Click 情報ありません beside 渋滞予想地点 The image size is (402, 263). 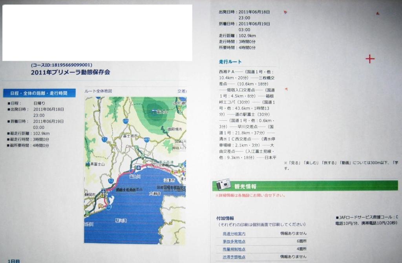[x=293, y=256]
